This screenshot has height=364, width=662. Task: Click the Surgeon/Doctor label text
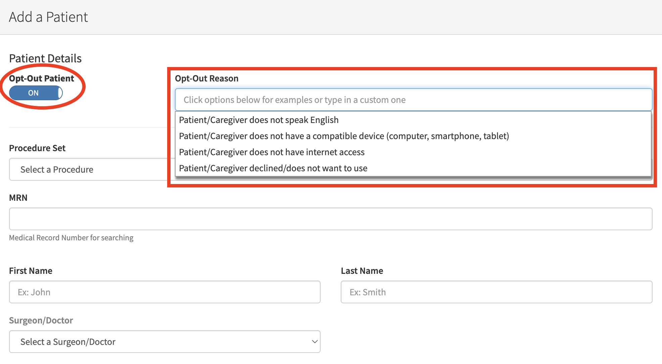(41, 320)
